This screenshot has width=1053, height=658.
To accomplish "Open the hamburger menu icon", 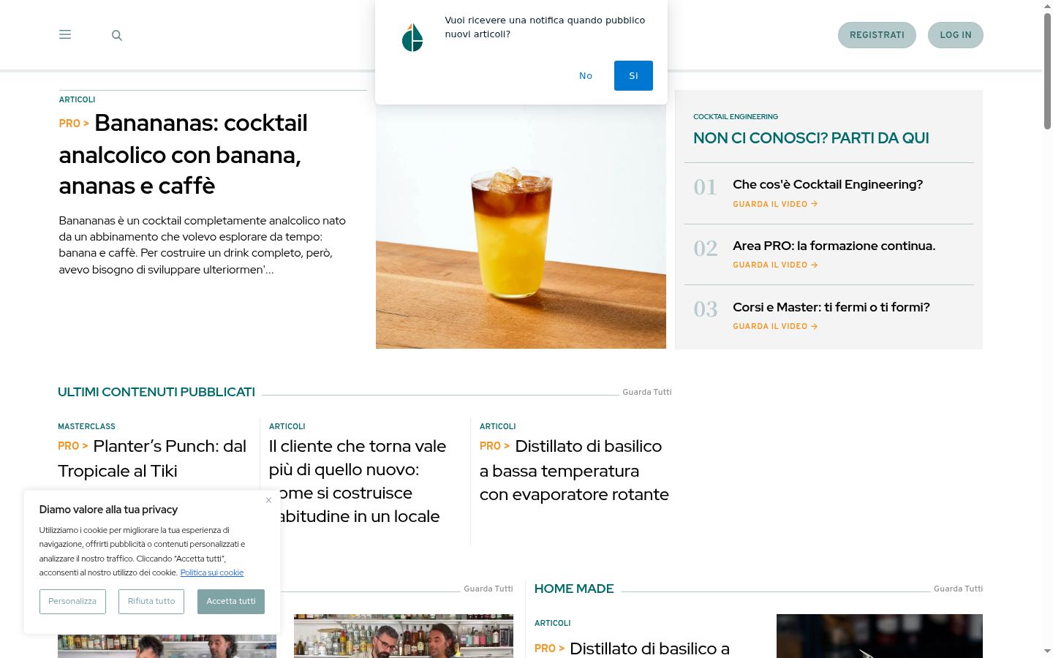I will pos(65,34).
